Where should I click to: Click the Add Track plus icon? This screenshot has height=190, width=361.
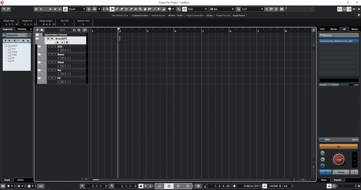[x=37, y=30]
